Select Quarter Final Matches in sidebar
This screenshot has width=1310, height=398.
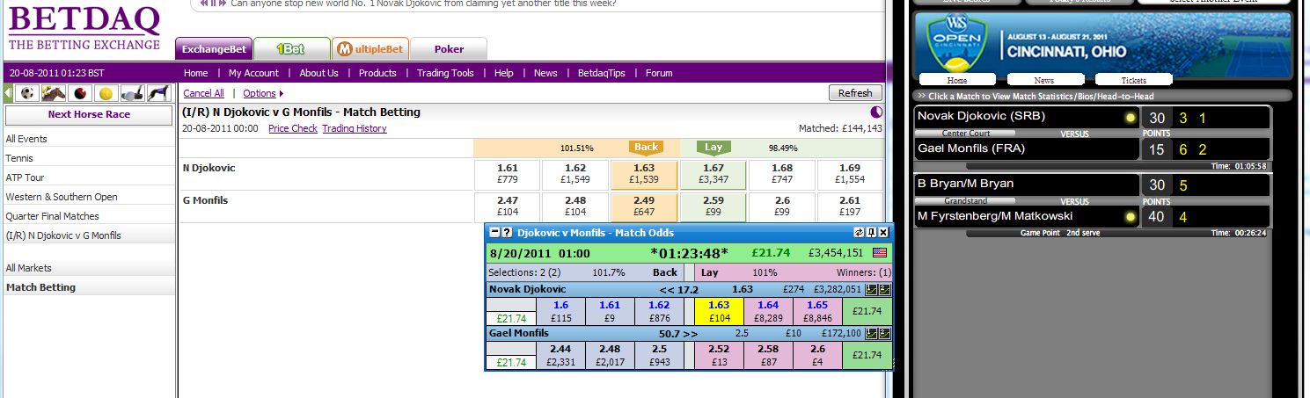pos(53,216)
